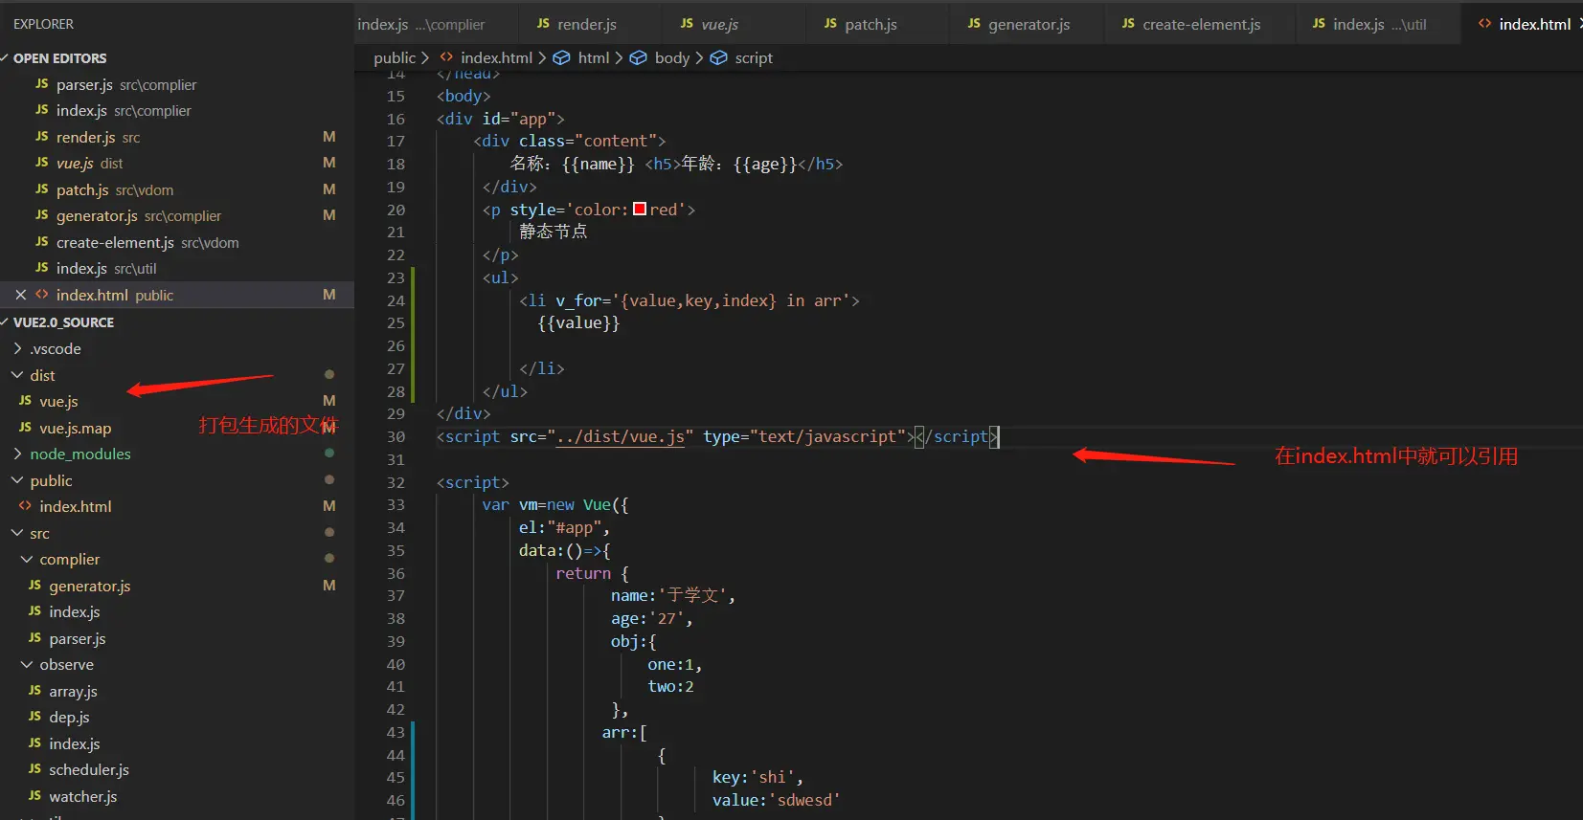Select generator.js src\complier in Open Editors
Image resolution: width=1583 pixels, height=820 pixels.
pyautogui.click(x=177, y=215)
